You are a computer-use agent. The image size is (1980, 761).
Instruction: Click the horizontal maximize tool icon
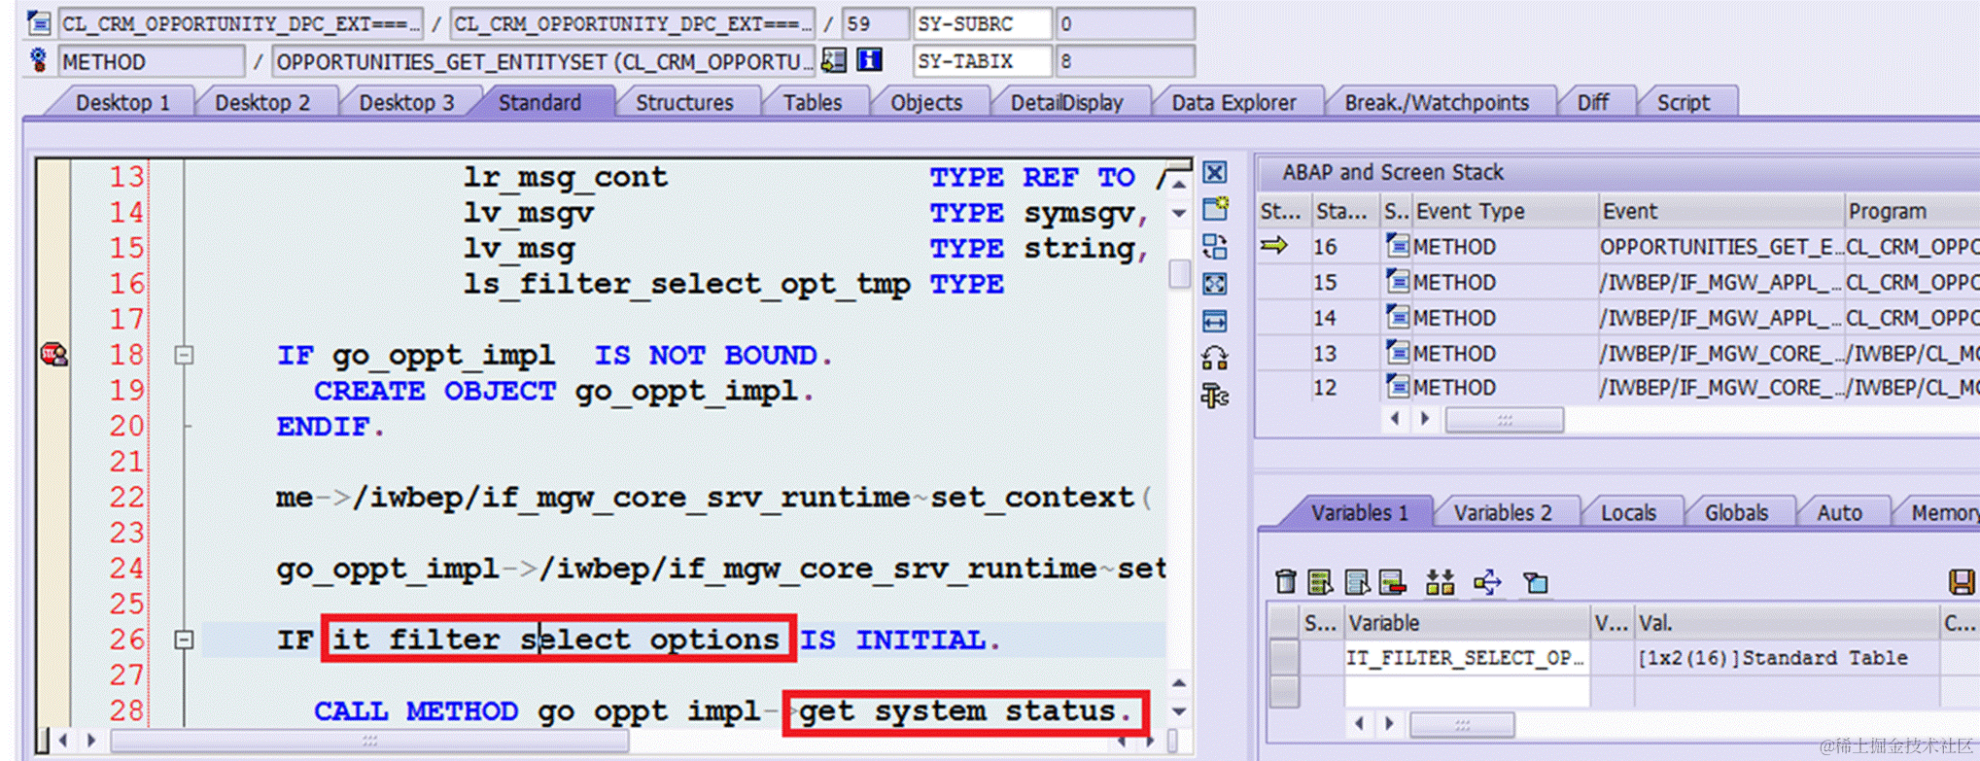[x=1215, y=321]
